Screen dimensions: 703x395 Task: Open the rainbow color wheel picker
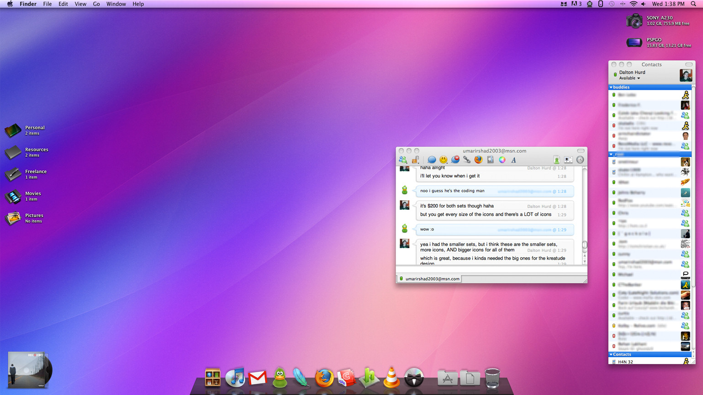(502, 160)
